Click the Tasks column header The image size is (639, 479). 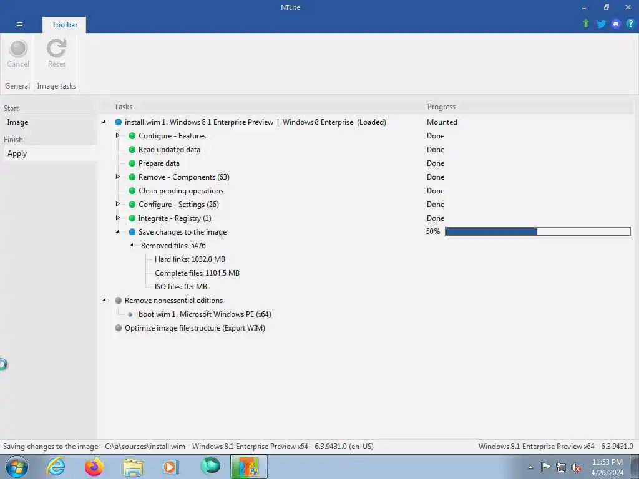point(123,106)
